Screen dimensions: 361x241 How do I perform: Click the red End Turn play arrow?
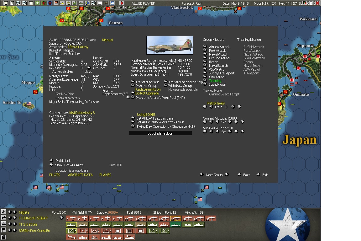click(122, 3)
